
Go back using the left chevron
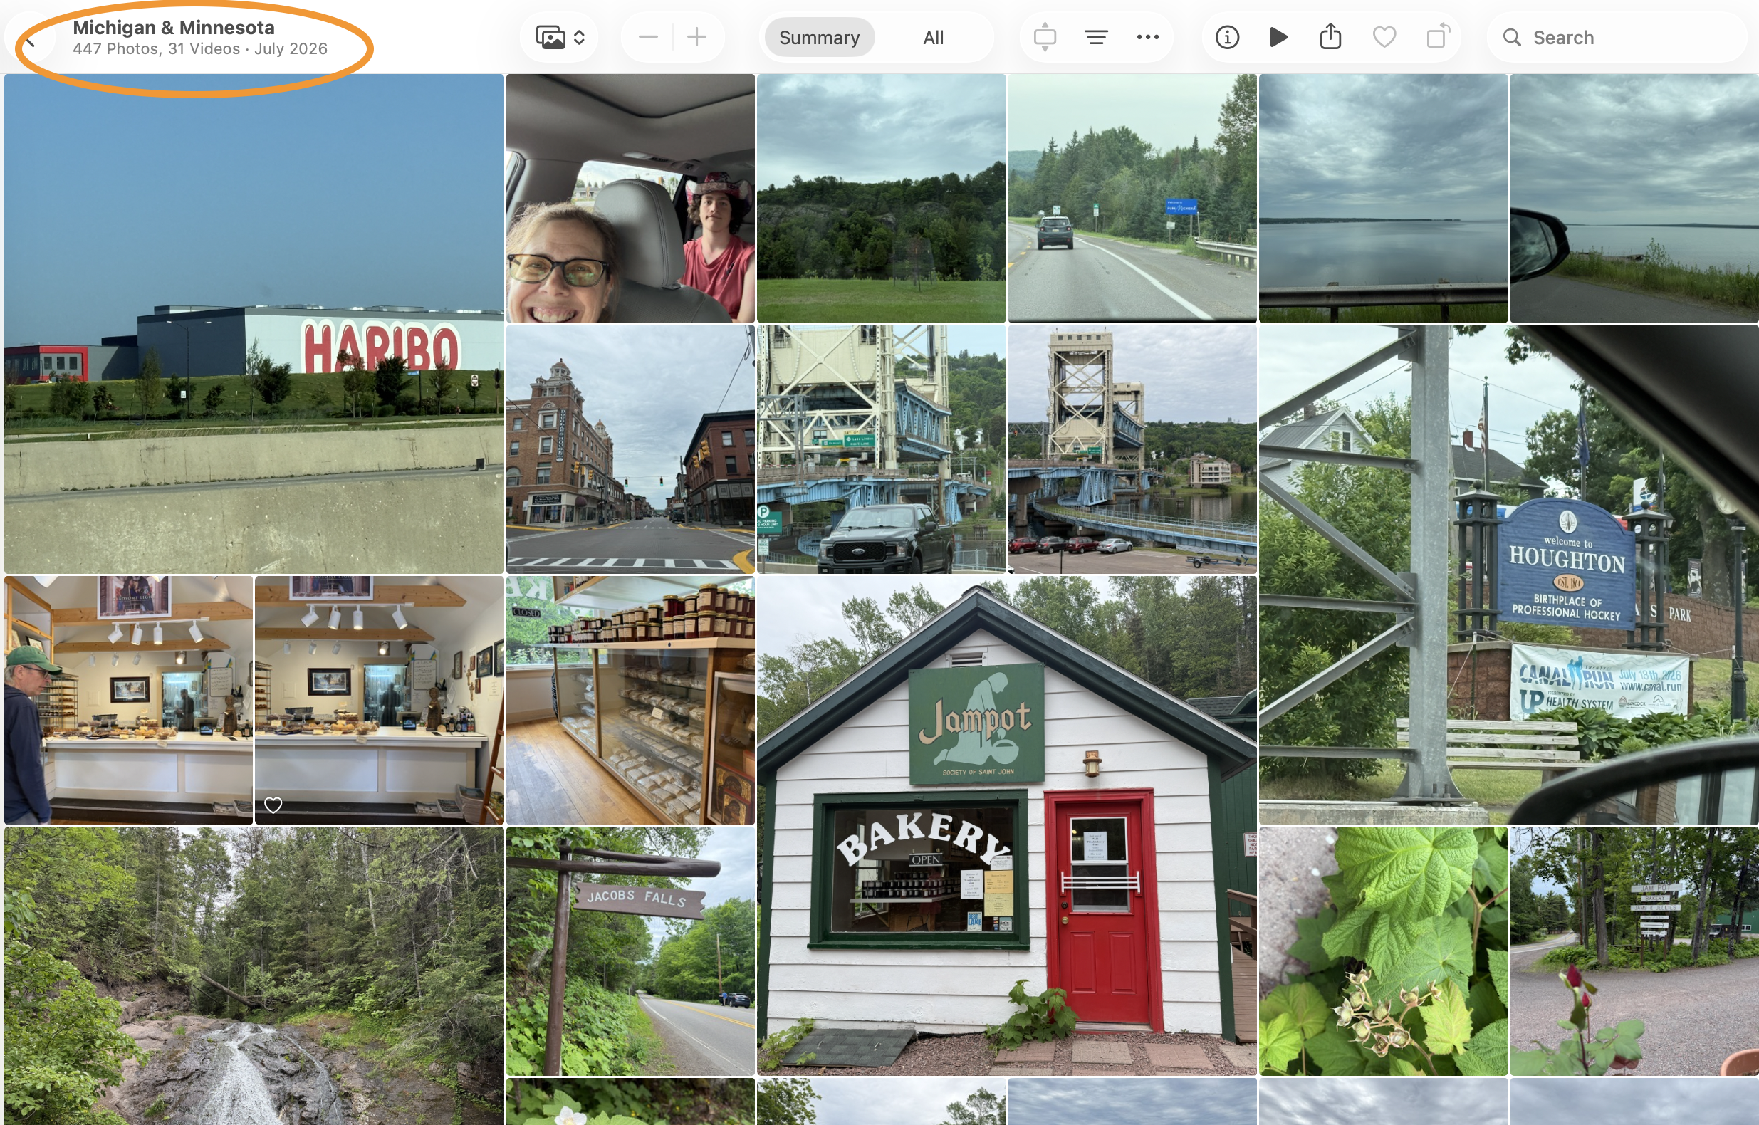click(31, 39)
